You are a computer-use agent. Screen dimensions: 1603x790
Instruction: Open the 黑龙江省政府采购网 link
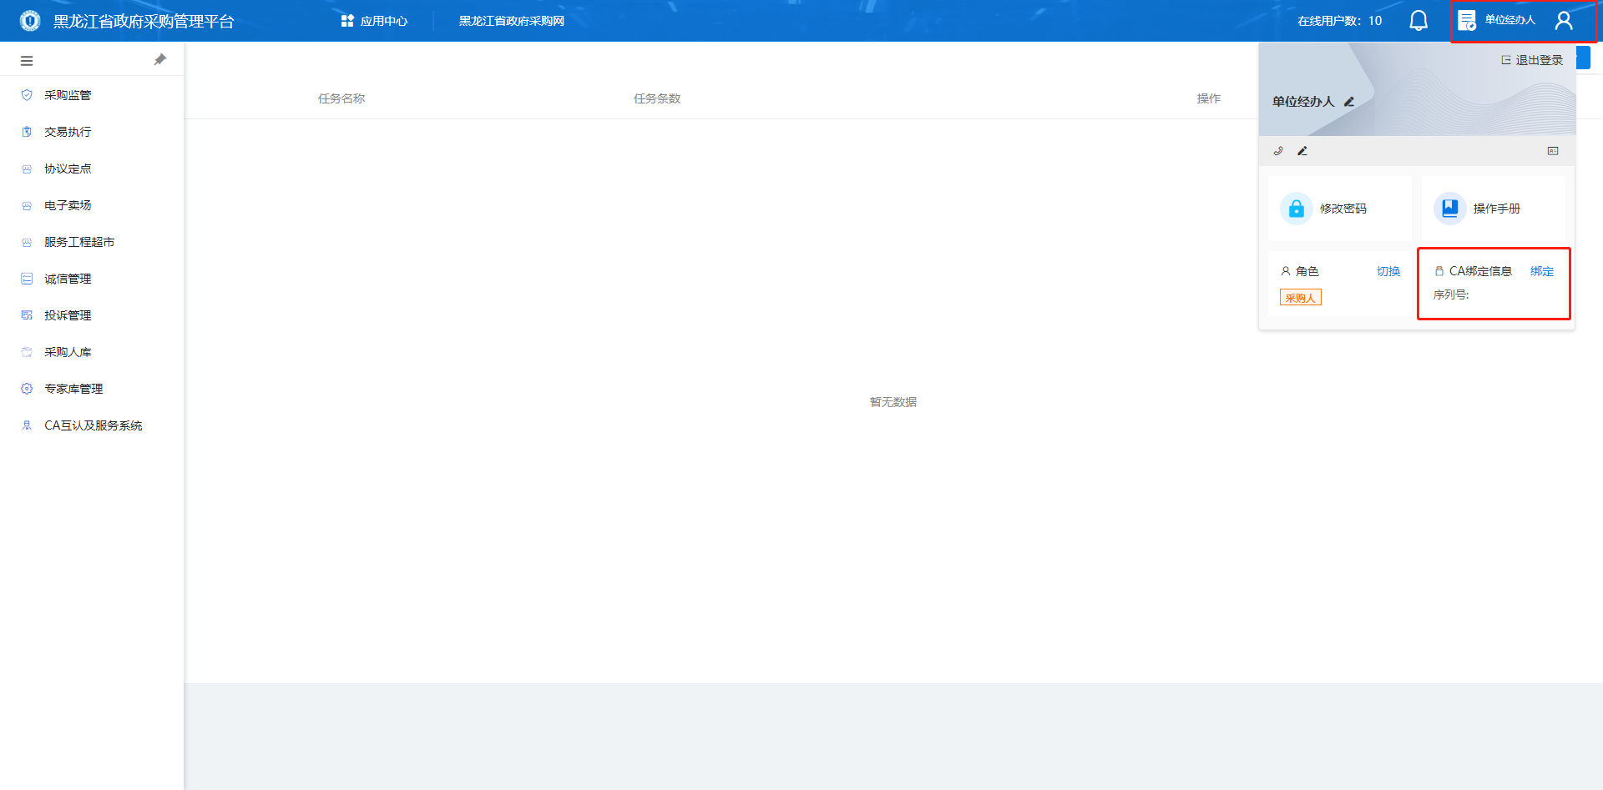pyautogui.click(x=512, y=21)
